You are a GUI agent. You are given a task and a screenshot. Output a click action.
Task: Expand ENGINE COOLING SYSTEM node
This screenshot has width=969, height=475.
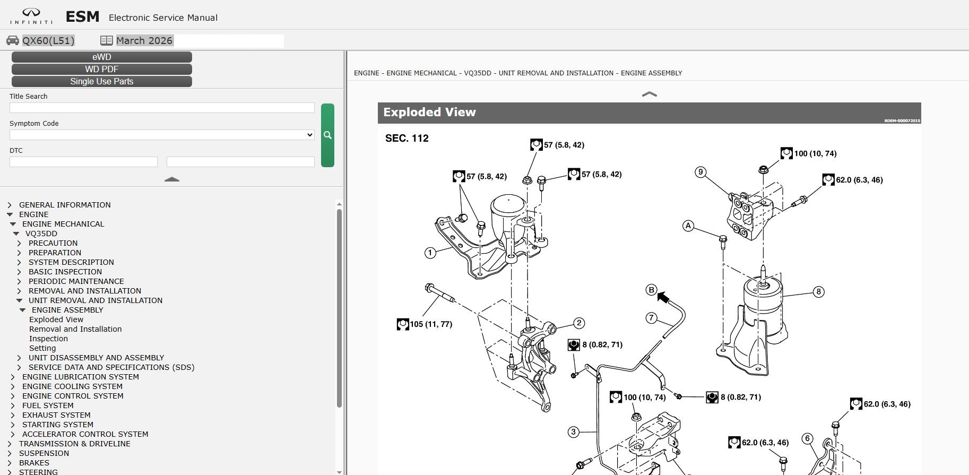pyautogui.click(x=13, y=386)
